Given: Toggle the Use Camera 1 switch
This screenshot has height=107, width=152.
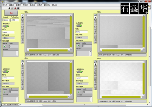Looking at the screenshot, I should pyautogui.click(x=6, y=26).
